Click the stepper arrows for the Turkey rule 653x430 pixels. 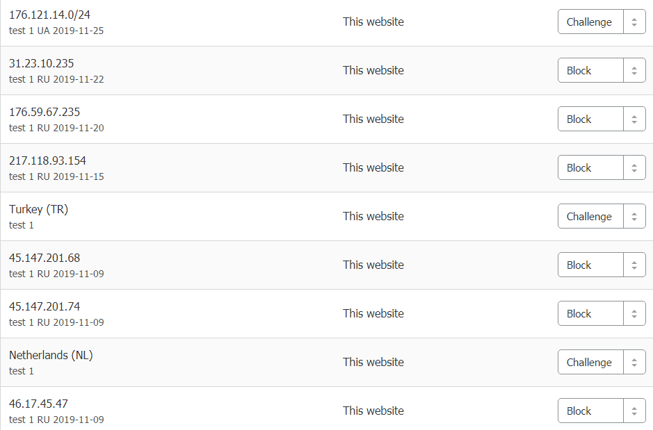(634, 217)
